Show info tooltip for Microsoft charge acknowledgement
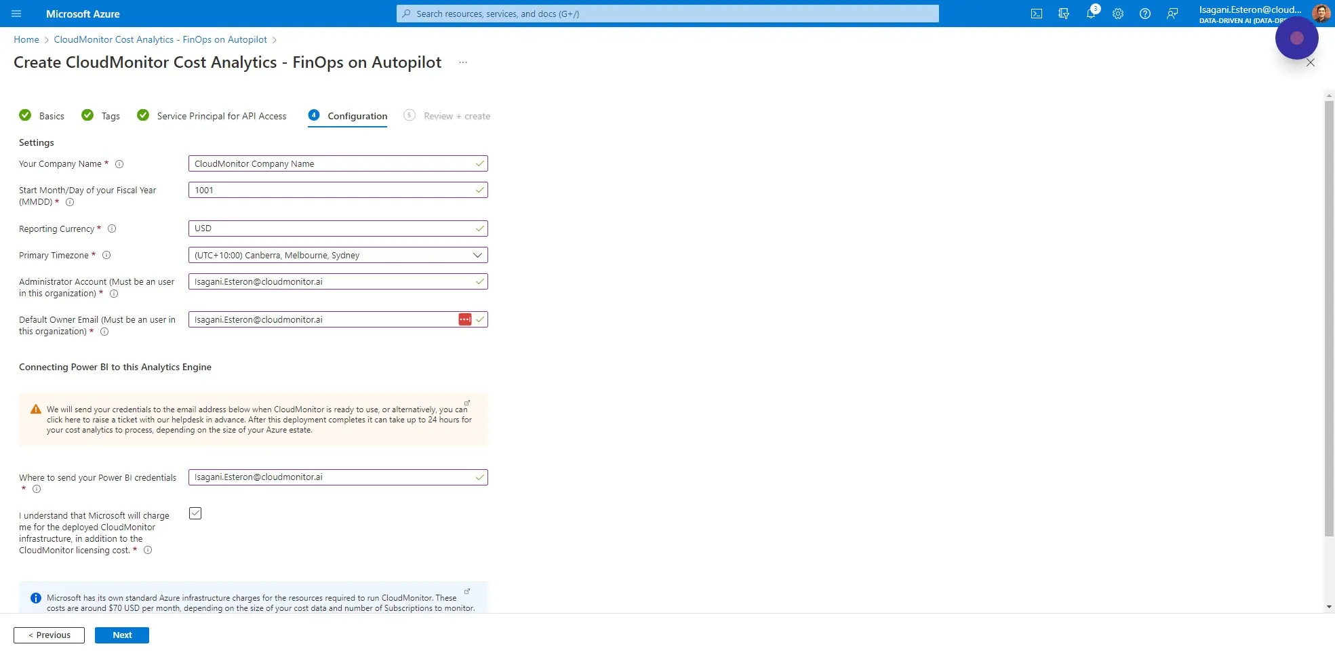This screenshot has height=657, width=1335. tap(148, 551)
